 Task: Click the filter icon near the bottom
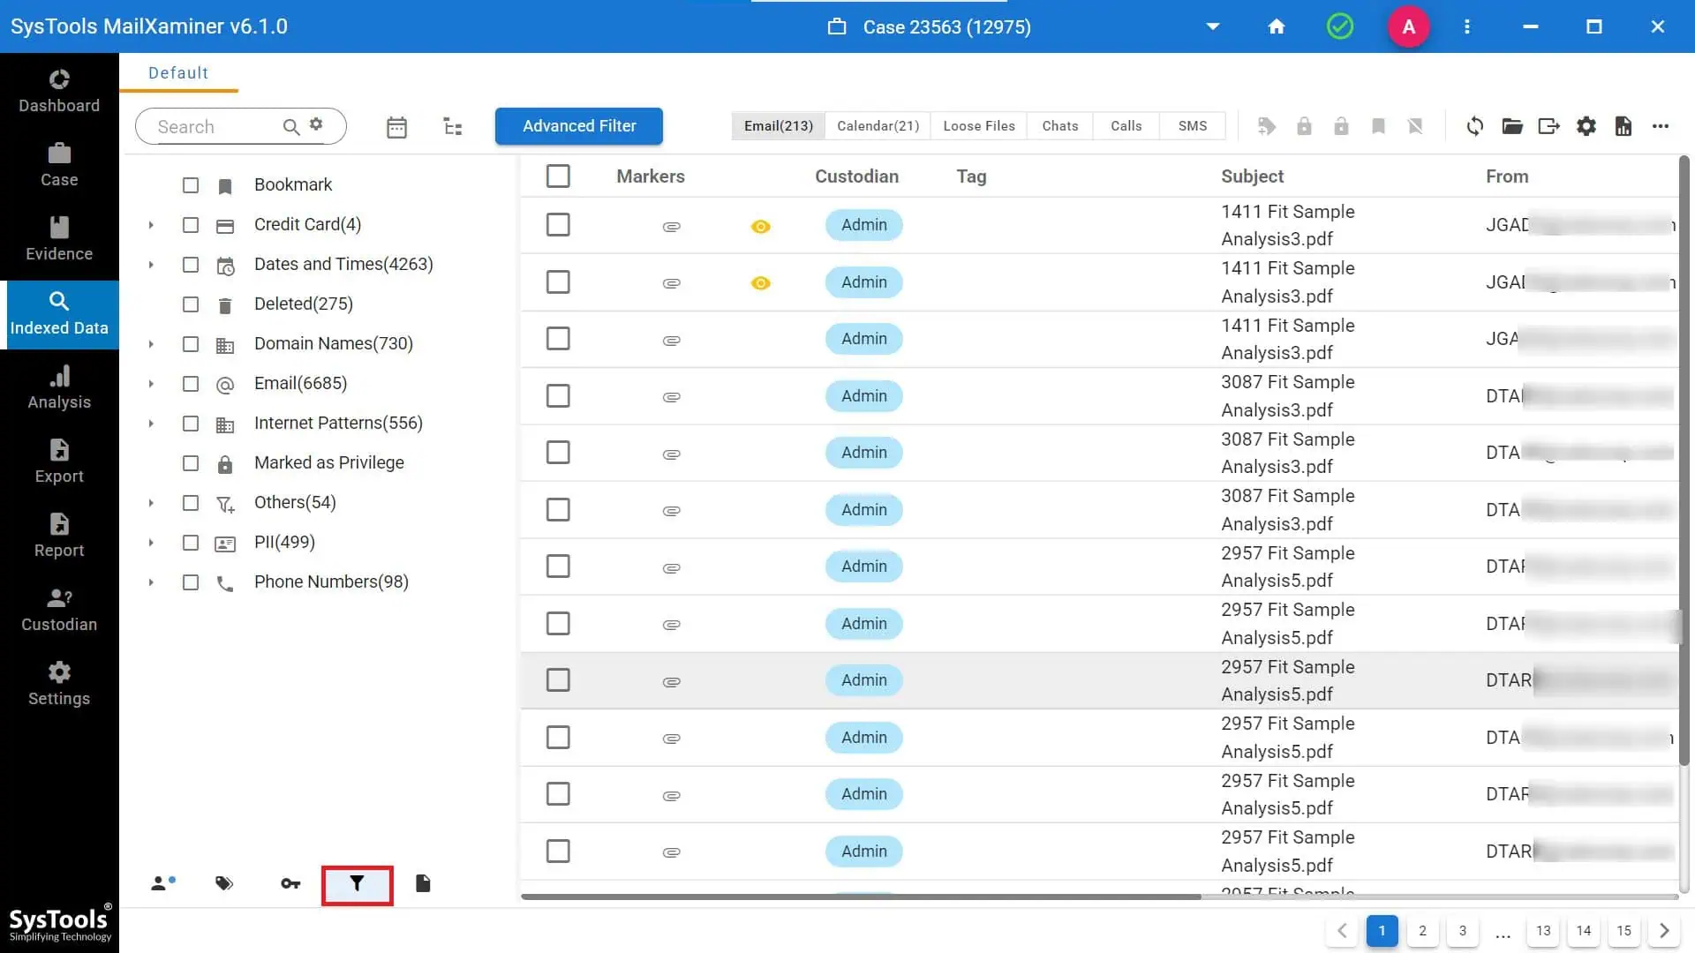coord(357,882)
